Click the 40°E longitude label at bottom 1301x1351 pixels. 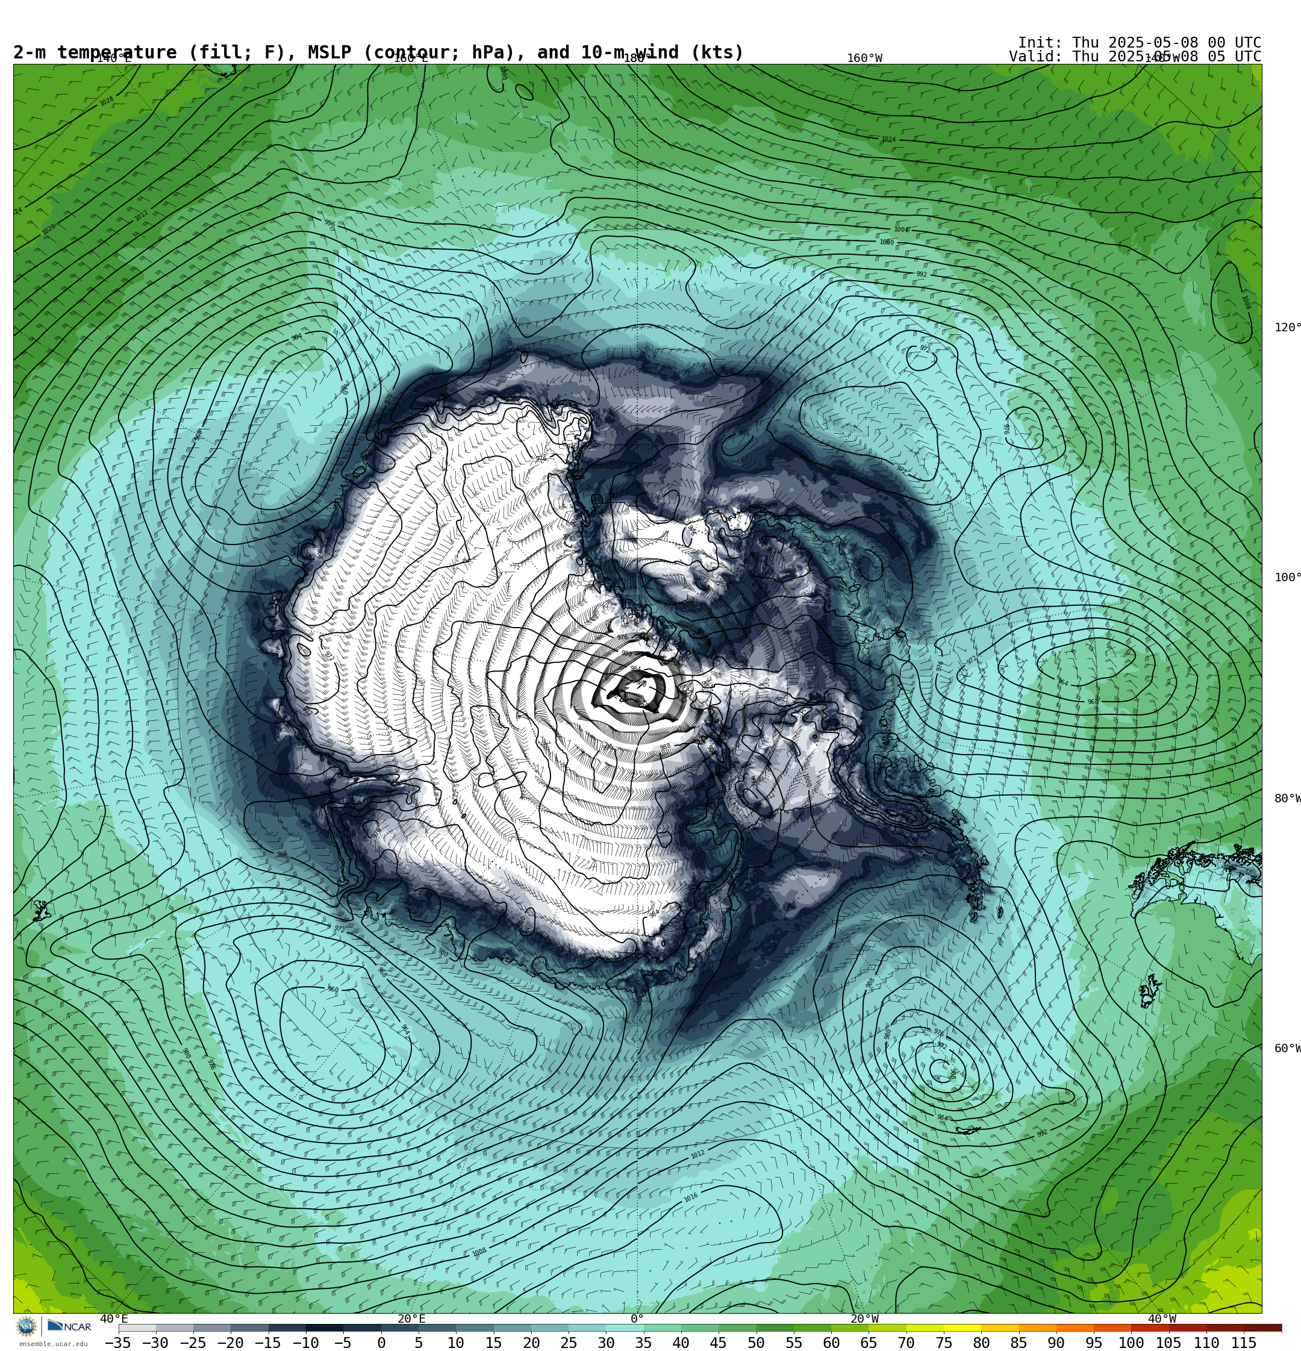pyautogui.click(x=114, y=1318)
